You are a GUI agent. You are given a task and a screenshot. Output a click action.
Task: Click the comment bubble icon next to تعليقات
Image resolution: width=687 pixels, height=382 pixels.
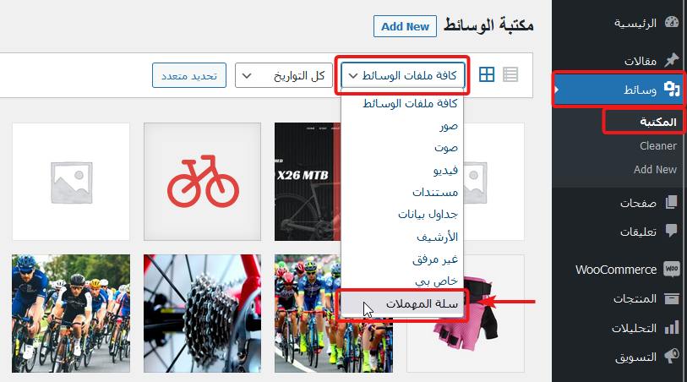[x=671, y=231]
